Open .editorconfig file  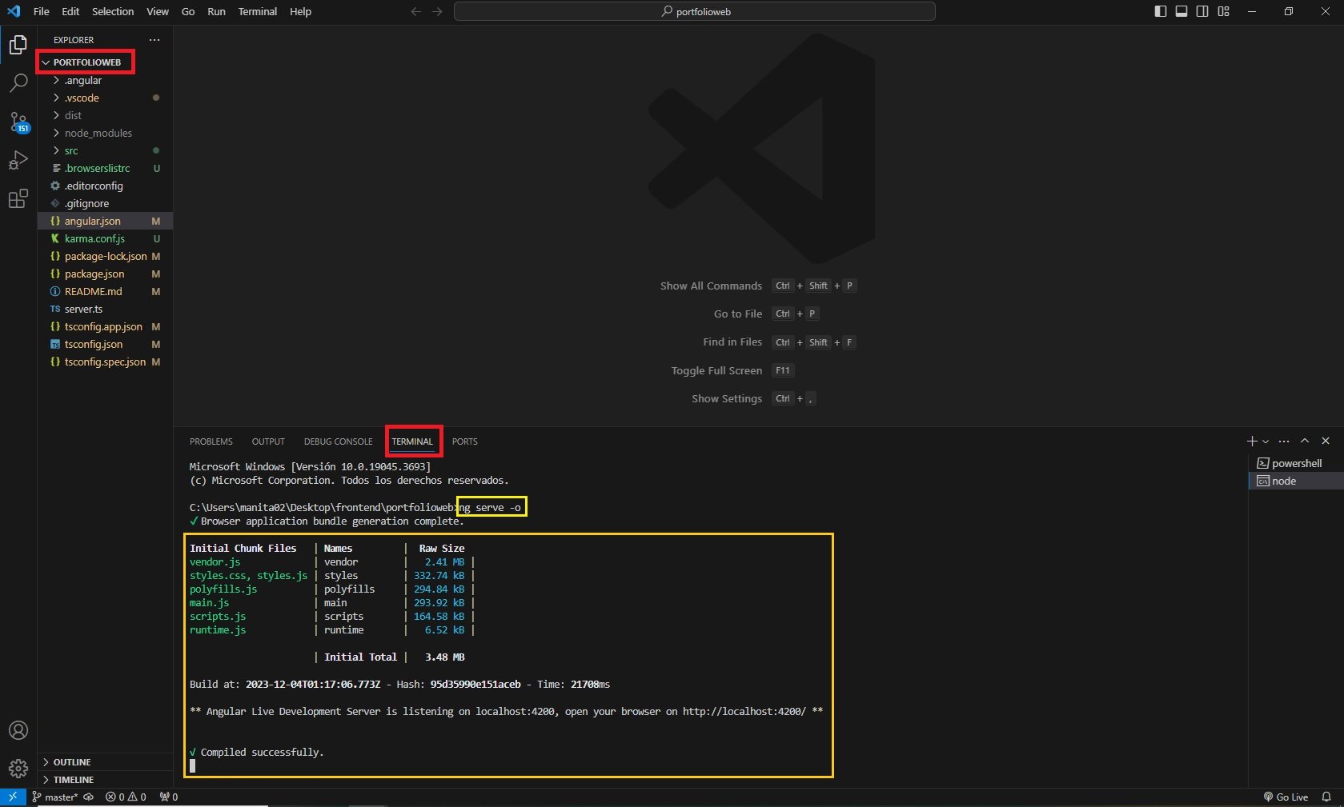(105, 186)
